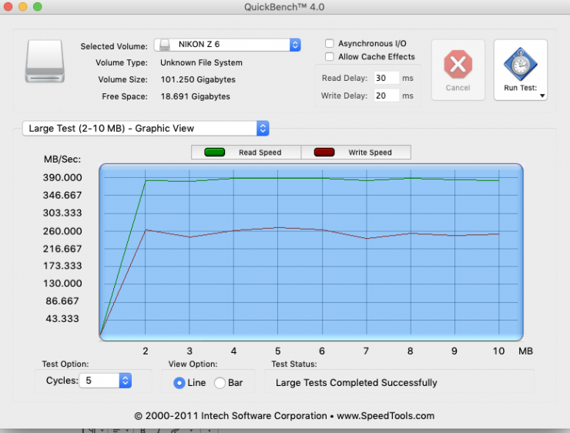Select the Line view option
Screen dimensions: 570x433
tap(179, 383)
